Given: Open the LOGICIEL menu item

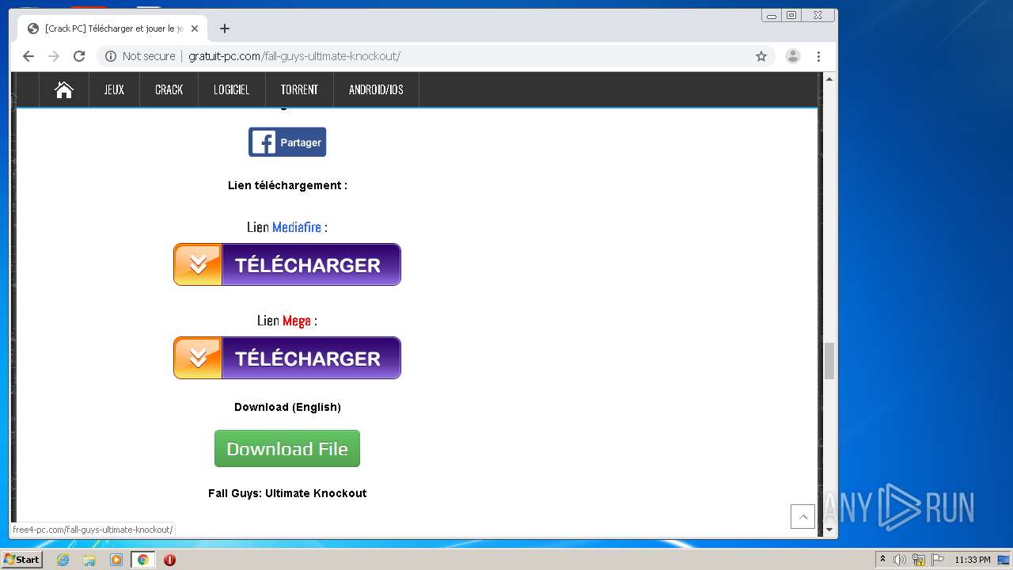Looking at the screenshot, I should [231, 89].
